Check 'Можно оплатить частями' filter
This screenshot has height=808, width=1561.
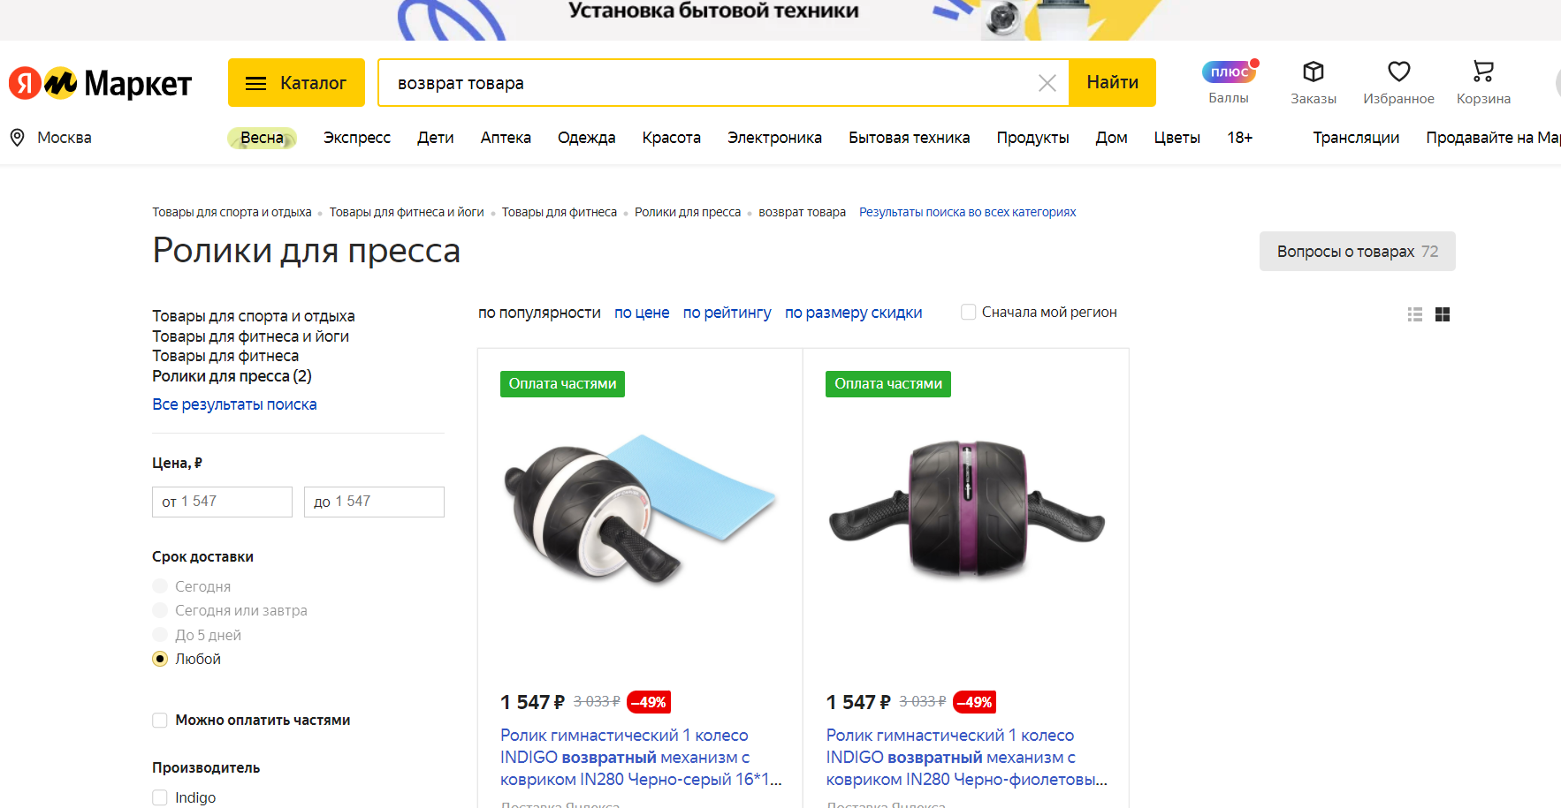coord(160,720)
